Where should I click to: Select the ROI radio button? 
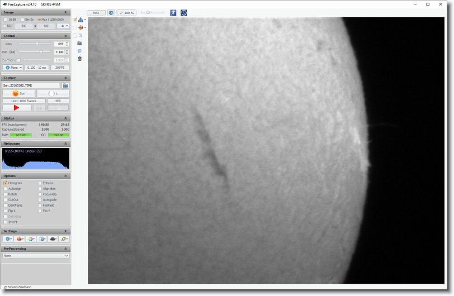(x=4, y=26)
